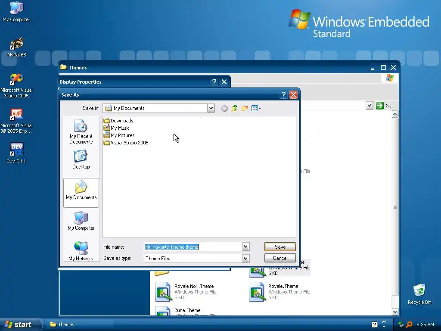This screenshot has height=331, width=441.
Task: Click the 8:25 AM taskbar clock
Action: pyautogui.click(x=425, y=325)
